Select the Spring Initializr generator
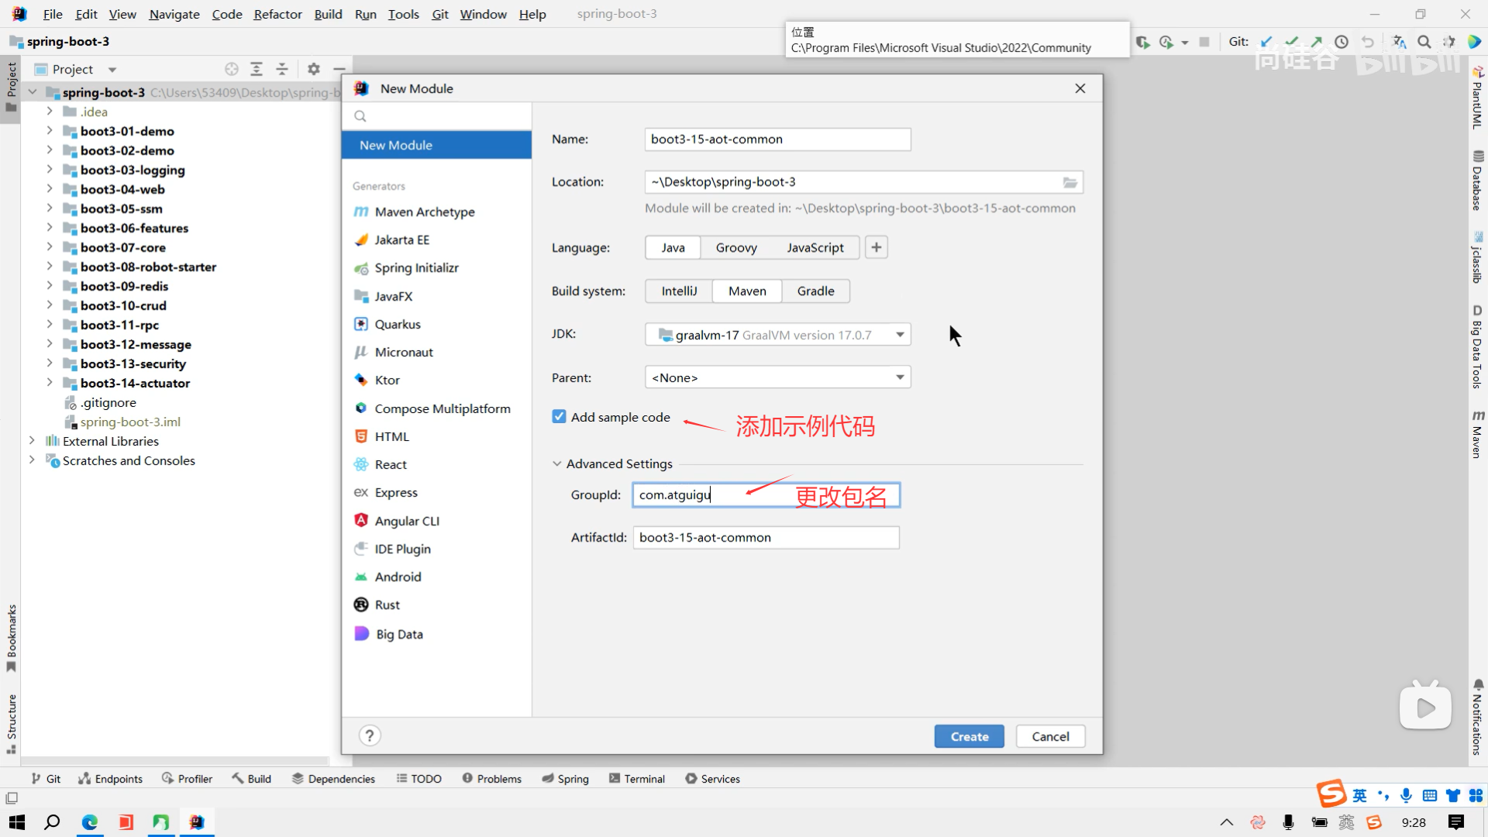This screenshot has width=1488, height=837. coord(416,268)
